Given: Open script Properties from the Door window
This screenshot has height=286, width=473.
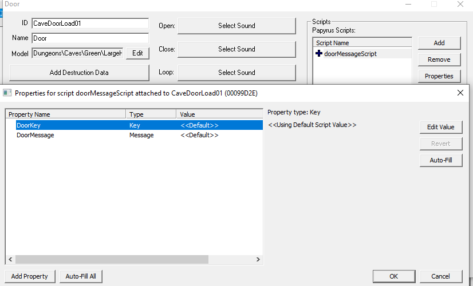Looking at the screenshot, I should pyautogui.click(x=439, y=76).
